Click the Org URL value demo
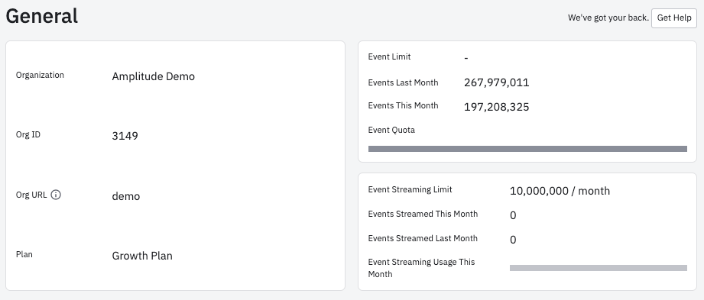 (x=125, y=196)
